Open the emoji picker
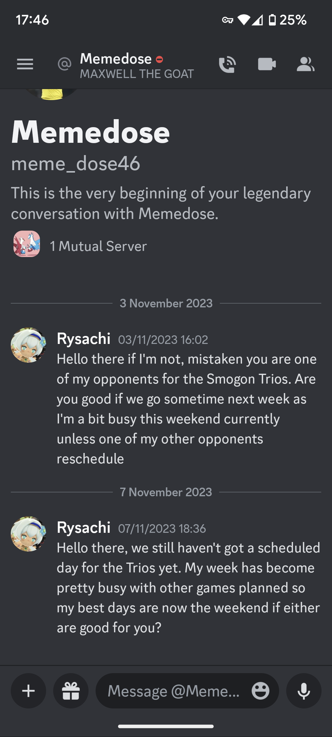The height and width of the screenshot is (737, 332). [260, 691]
